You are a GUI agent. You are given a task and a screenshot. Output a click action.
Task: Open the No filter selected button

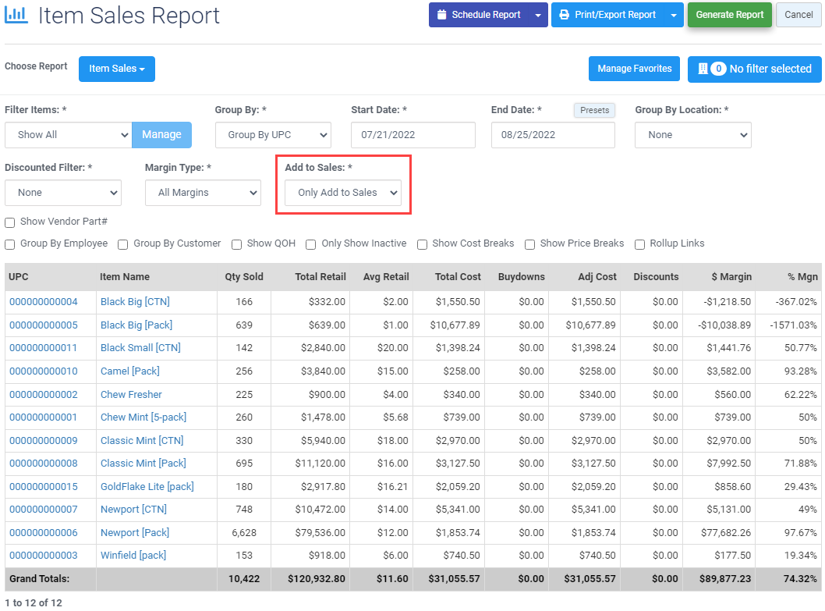pos(754,69)
